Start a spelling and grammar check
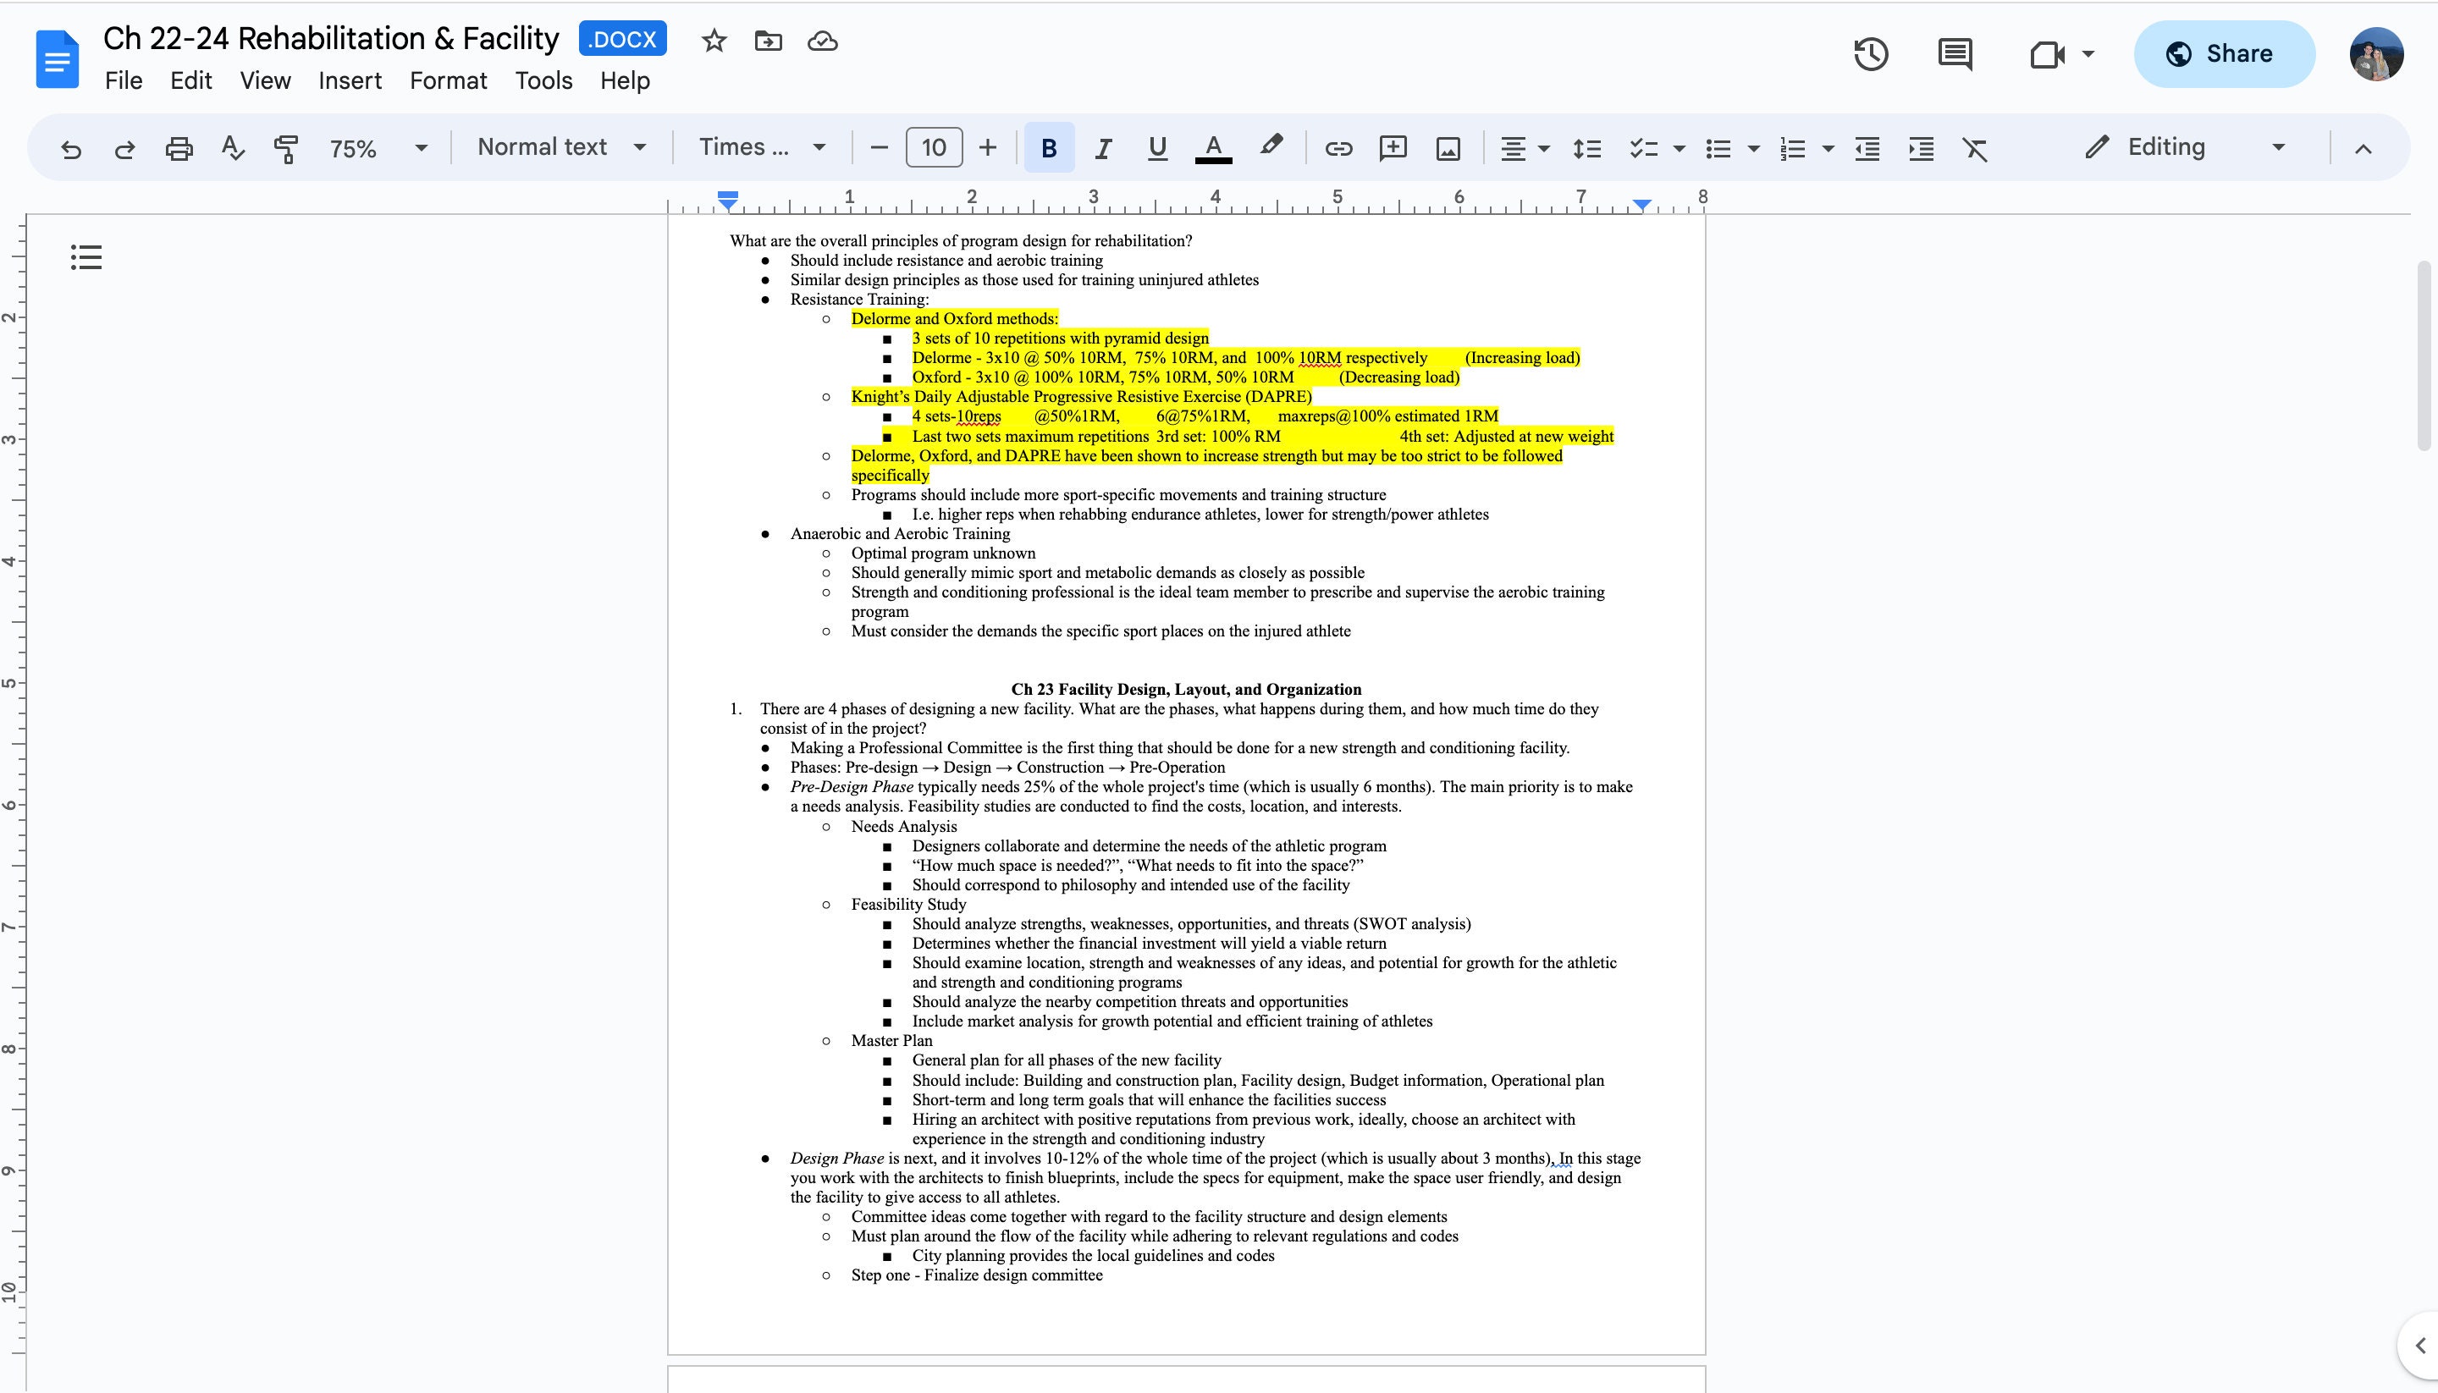2438x1393 pixels. [x=233, y=148]
